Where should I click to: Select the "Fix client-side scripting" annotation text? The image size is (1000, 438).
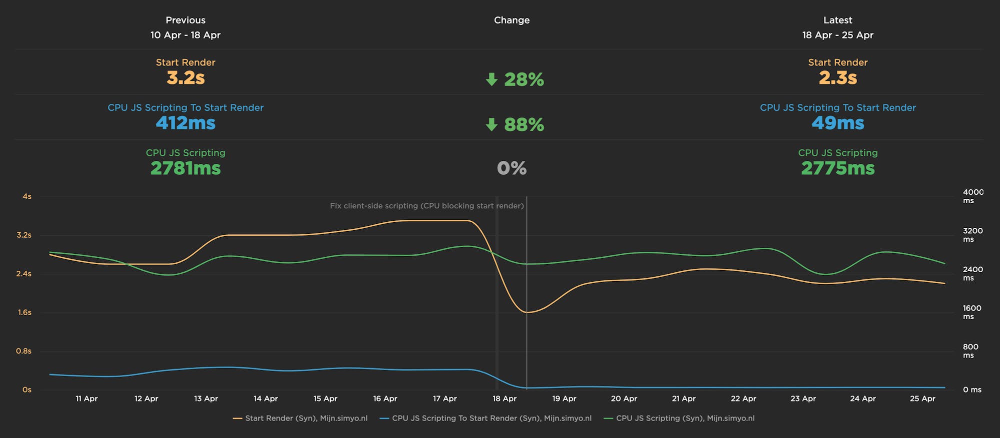coord(426,206)
